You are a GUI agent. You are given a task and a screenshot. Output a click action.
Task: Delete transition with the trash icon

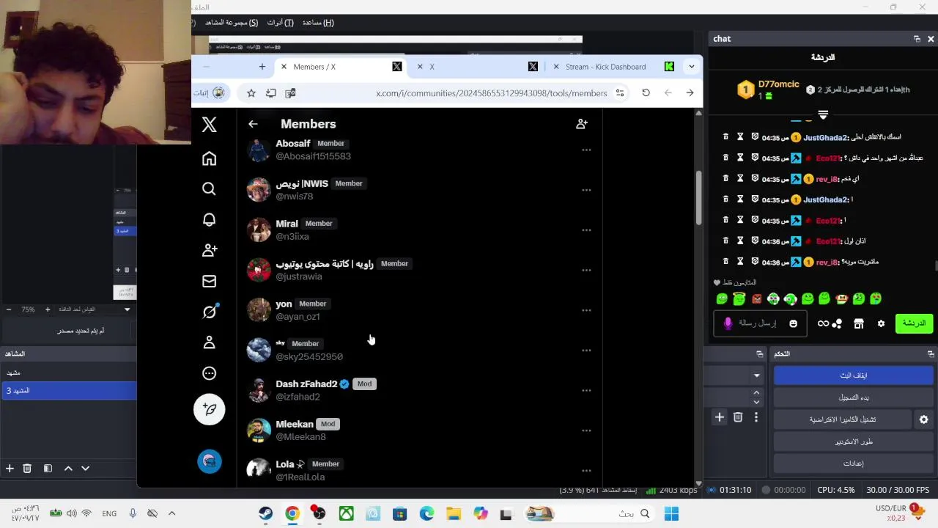tap(738, 417)
